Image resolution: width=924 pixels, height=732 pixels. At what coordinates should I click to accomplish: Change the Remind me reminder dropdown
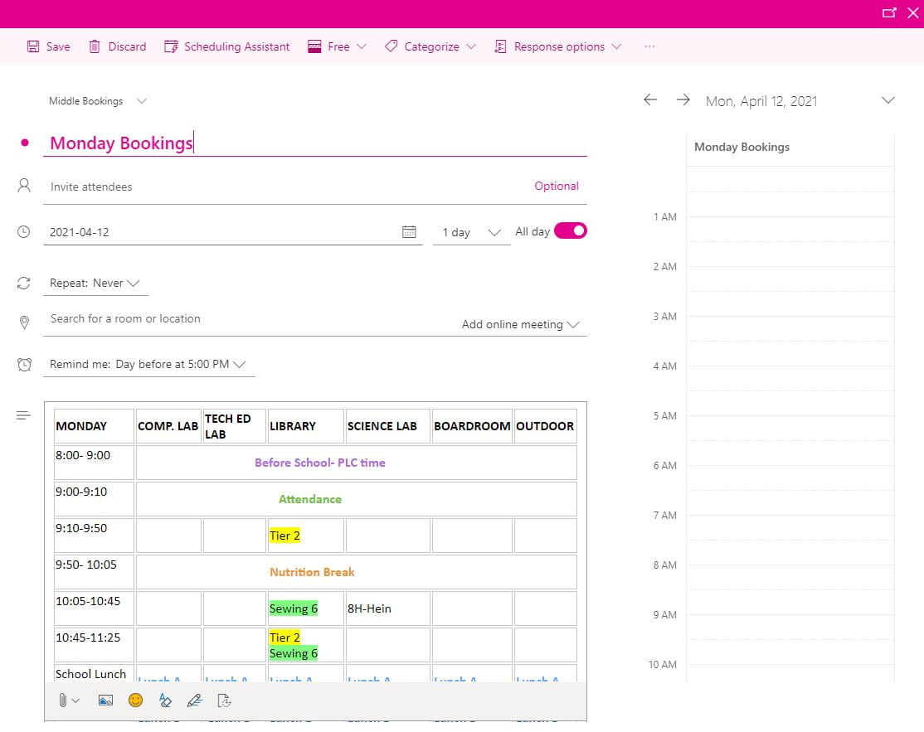(x=148, y=365)
